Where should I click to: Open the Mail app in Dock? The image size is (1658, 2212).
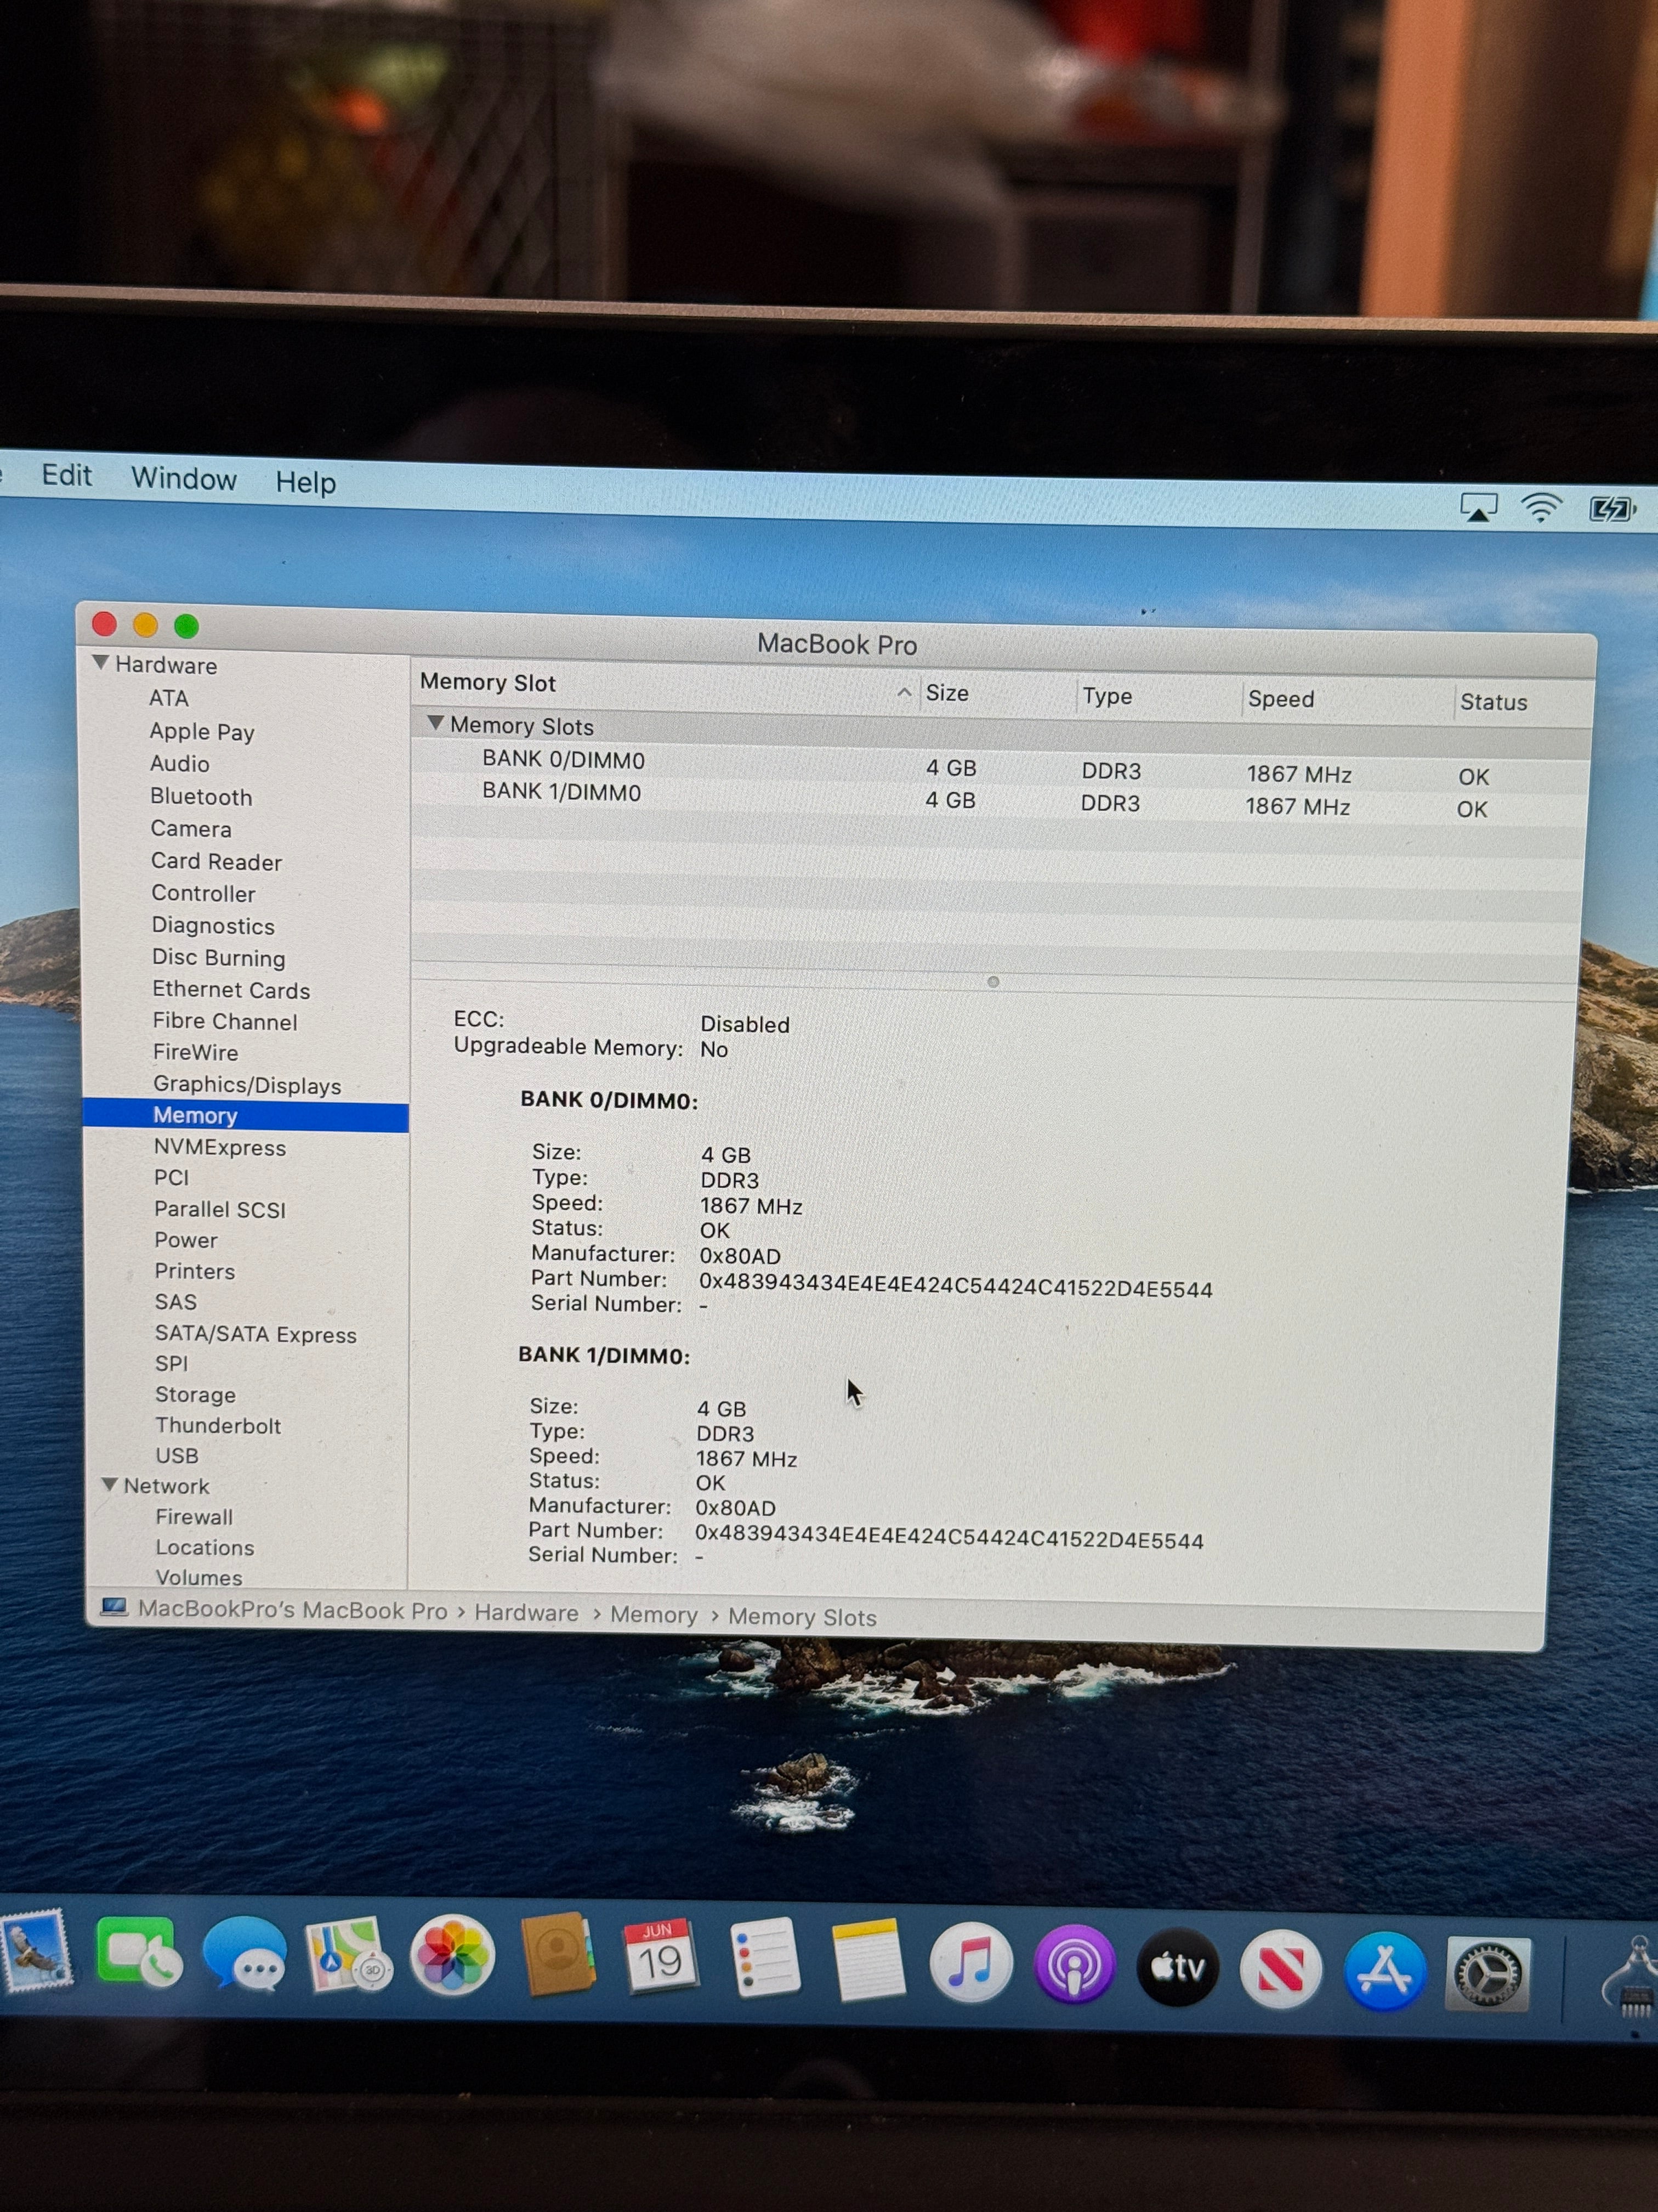click(36, 1953)
